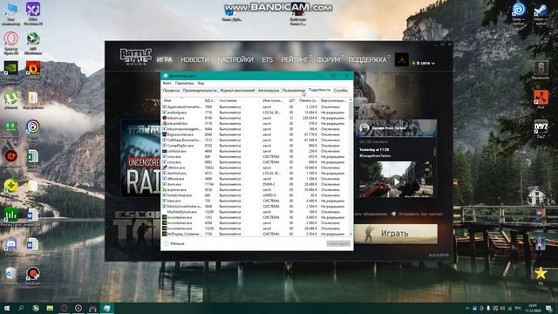Click the launcher profile avatar
Viewport: 558px width, 314px height.
(402, 59)
